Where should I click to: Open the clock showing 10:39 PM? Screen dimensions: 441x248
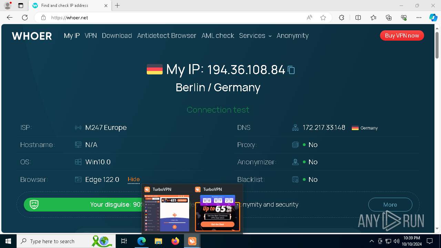[411, 241]
